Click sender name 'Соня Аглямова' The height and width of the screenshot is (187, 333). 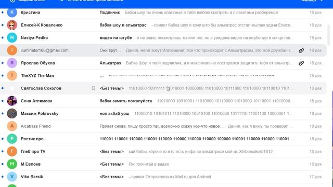(x=36, y=101)
